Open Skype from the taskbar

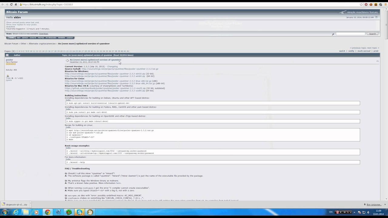[x=79, y=213]
